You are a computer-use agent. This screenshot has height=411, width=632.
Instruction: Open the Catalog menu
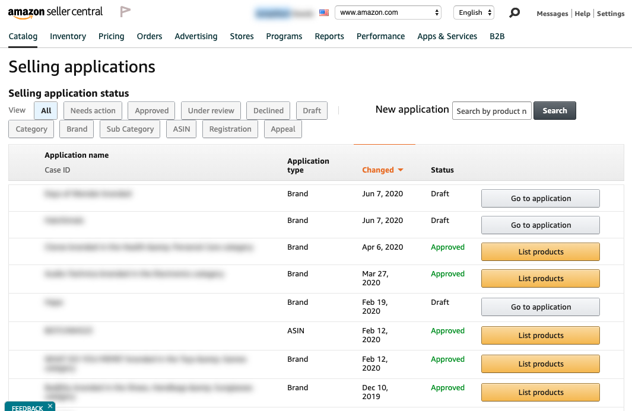point(23,36)
